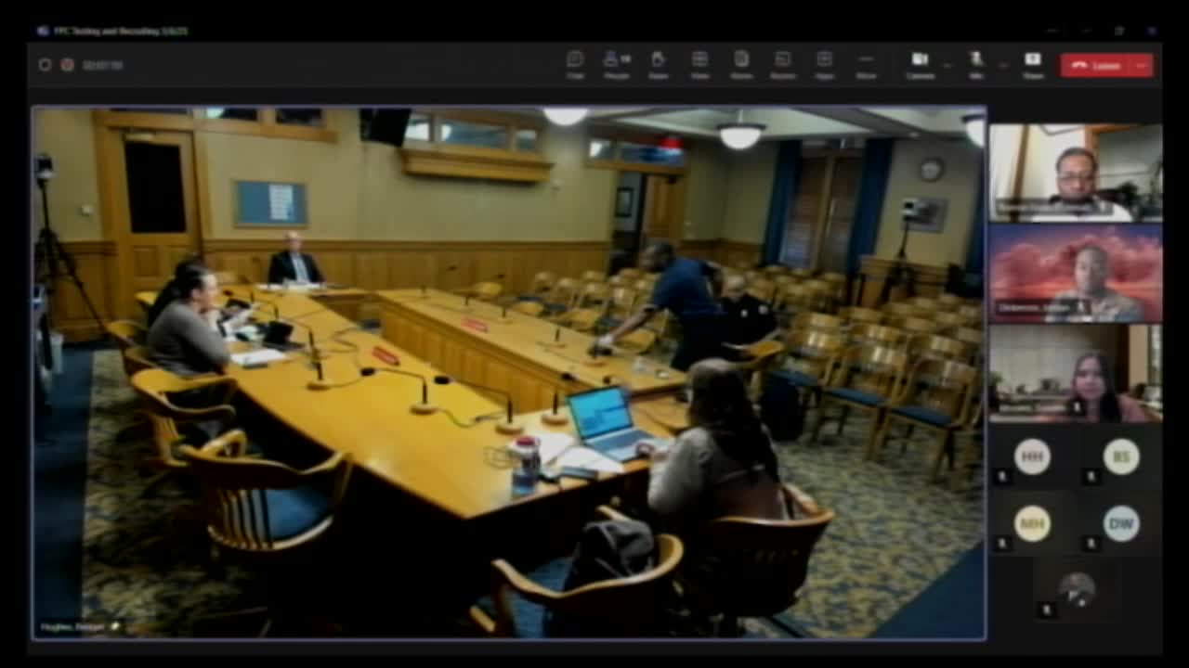The width and height of the screenshot is (1189, 668).
Task: Select the participant video with red cloud background
Action: 1075,273
